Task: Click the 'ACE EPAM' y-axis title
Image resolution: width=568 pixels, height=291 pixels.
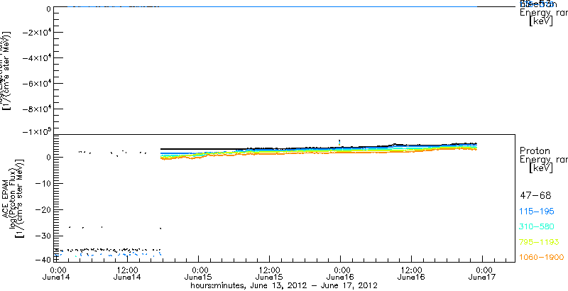Action: [6, 199]
